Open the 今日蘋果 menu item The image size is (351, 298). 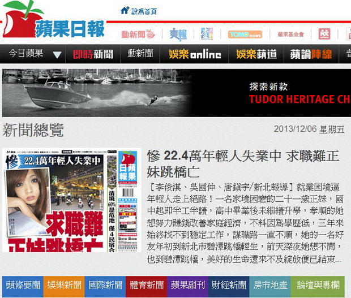tap(26, 53)
